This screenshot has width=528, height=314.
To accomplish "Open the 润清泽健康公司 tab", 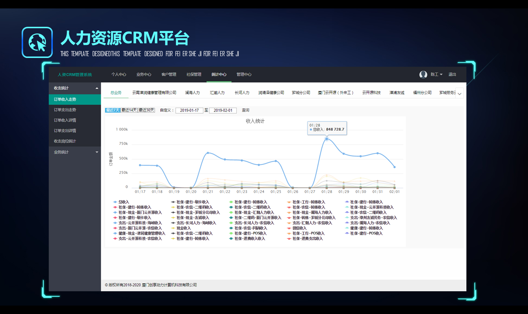I will (271, 93).
